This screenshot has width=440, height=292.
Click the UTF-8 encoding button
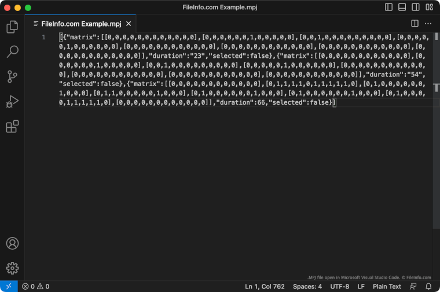pos(339,286)
